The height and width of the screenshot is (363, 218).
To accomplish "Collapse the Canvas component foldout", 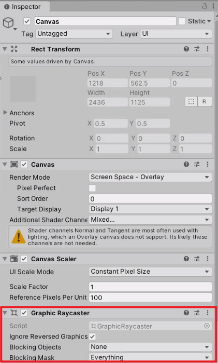I will (x=5, y=165).
